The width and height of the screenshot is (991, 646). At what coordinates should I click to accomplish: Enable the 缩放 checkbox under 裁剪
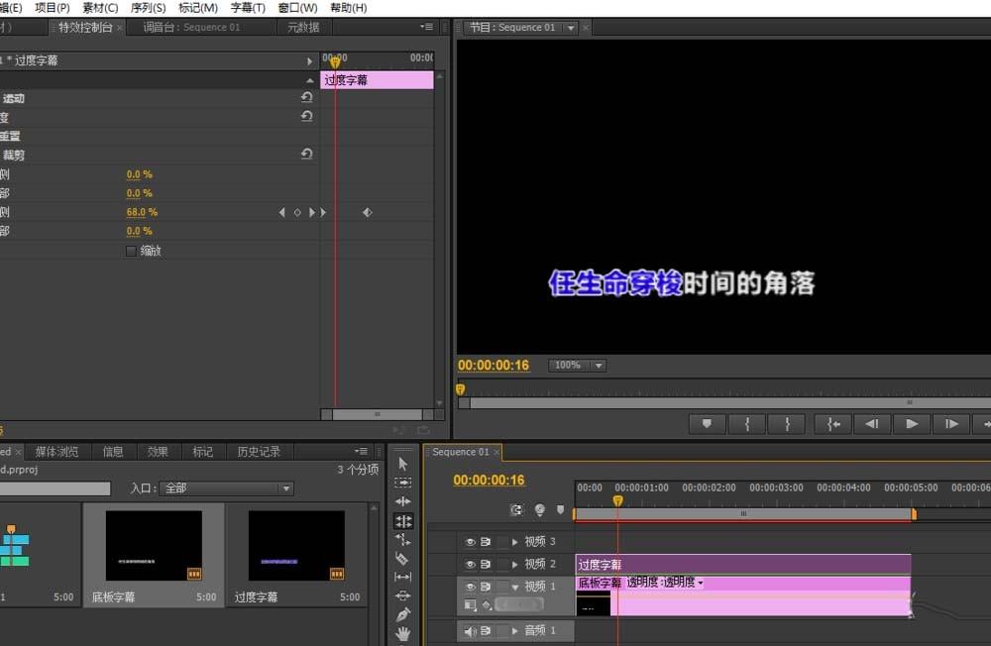point(131,251)
